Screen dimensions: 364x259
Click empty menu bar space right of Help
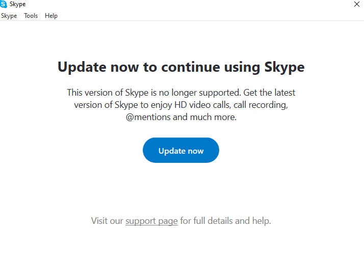coord(204,16)
